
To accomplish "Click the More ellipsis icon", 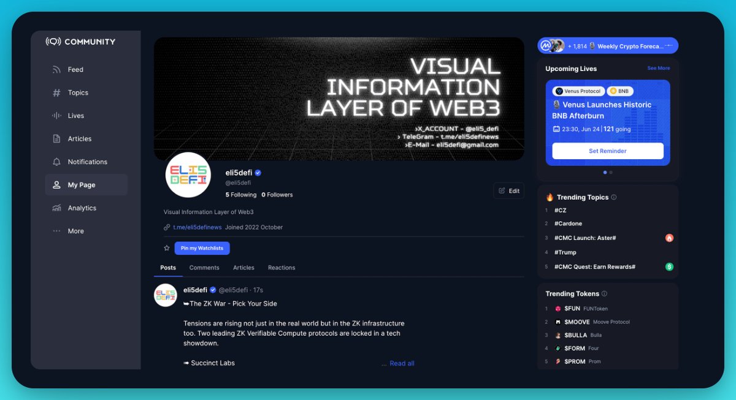I will [56, 231].
